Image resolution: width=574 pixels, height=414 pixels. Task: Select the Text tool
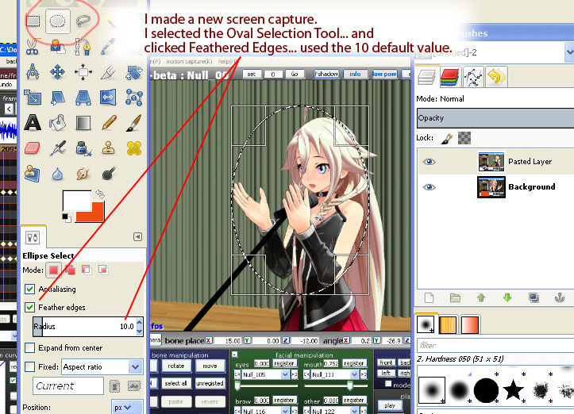[33, 123]
